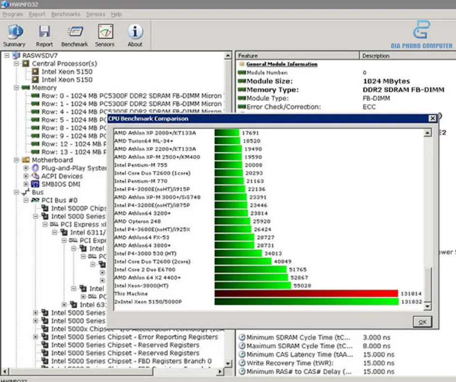Close the CPU Benchmark Comparison dialog
This screenshot has height=382, width=456.
(433, 119)
